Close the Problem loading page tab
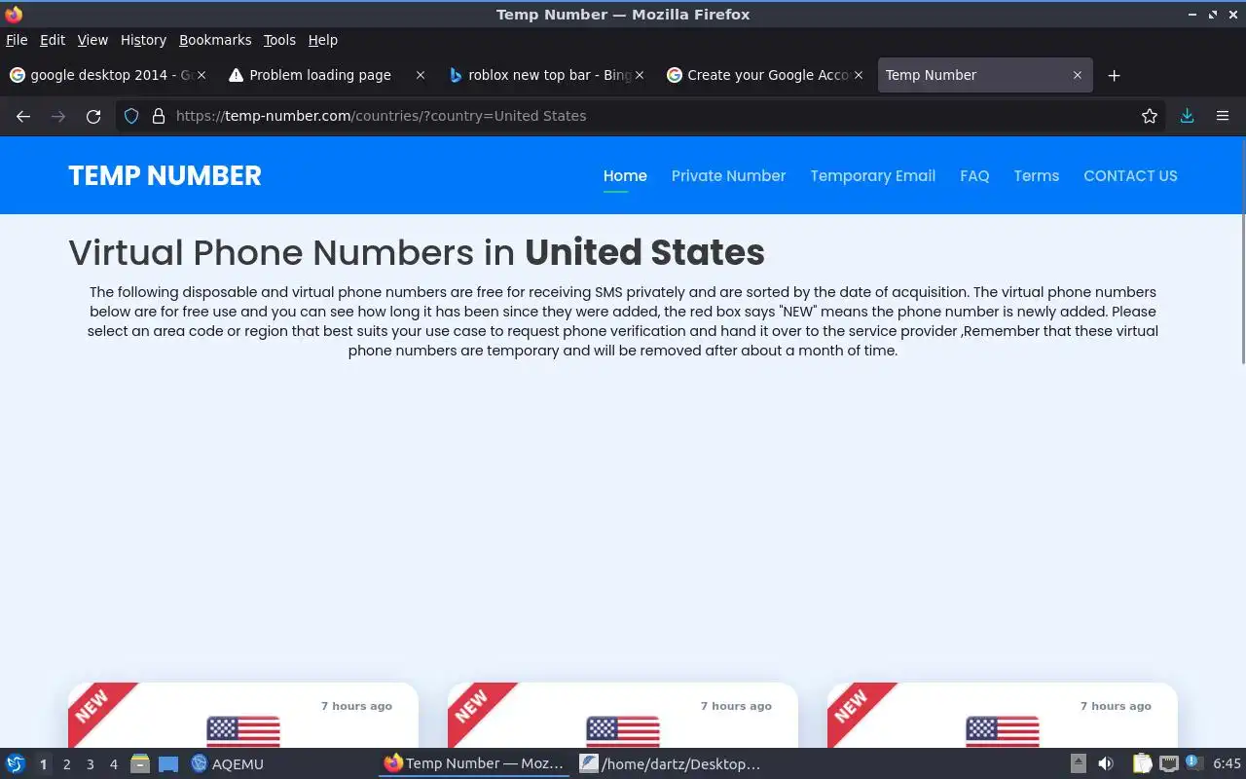 (421, 75)
